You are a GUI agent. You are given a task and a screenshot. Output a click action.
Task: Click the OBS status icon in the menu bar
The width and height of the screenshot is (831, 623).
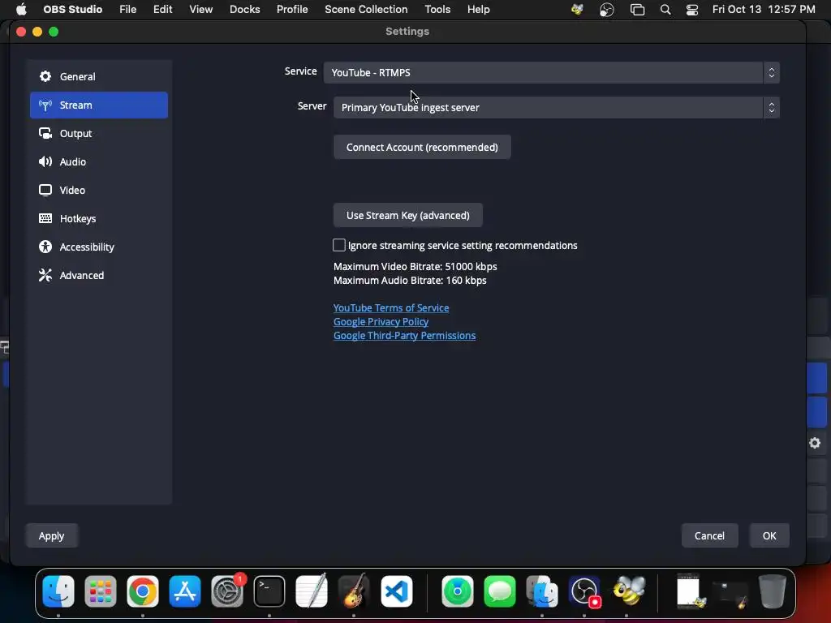coord(607,10)
